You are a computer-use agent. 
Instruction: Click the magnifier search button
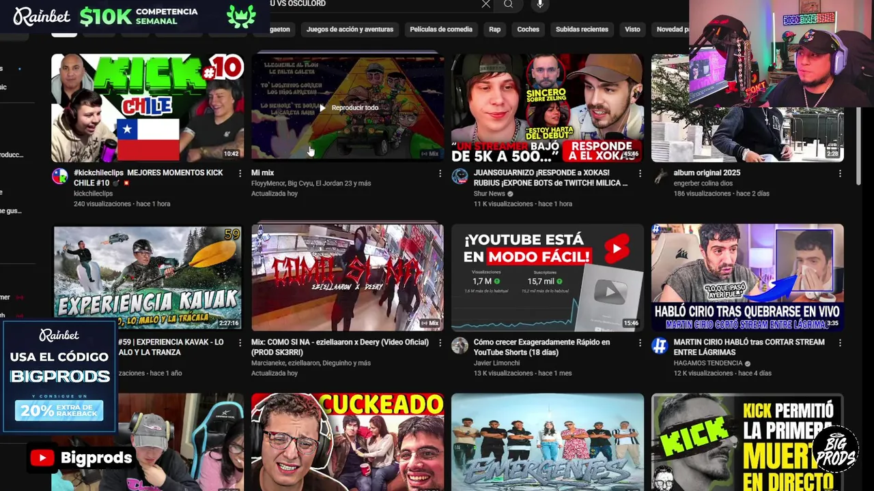tap(509, 4)
